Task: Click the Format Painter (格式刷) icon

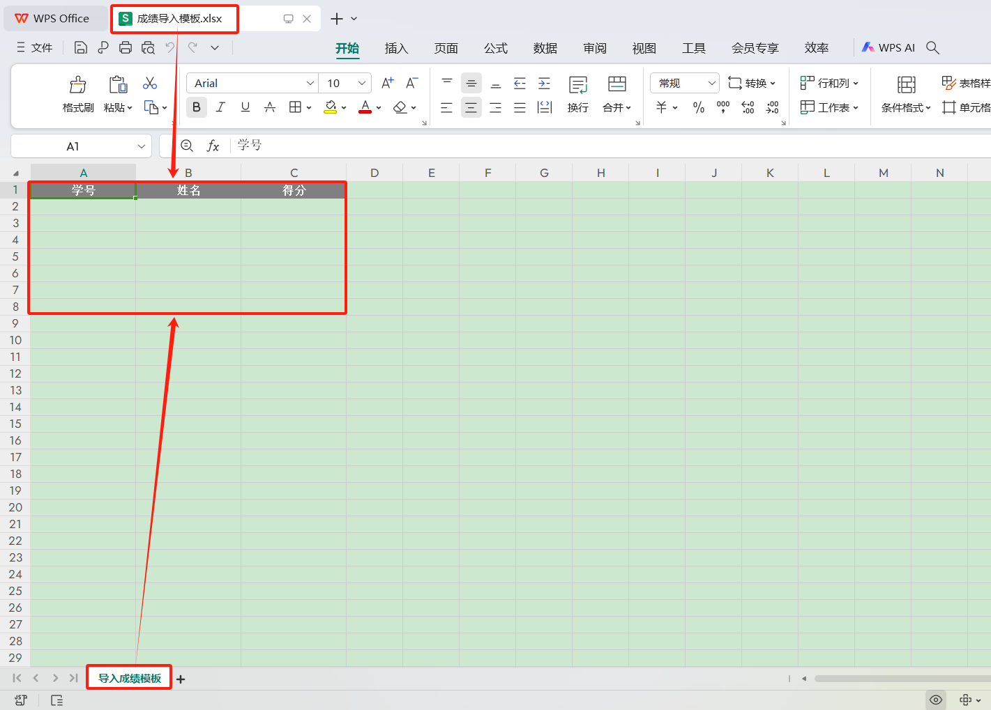Action: [x=77, y=85]
